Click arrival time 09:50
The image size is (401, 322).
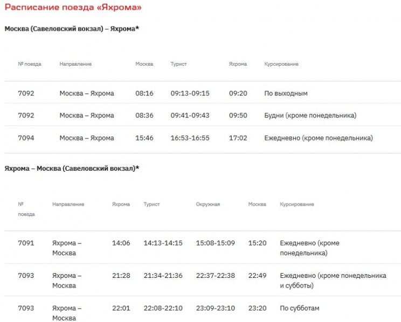click(238, 116)
